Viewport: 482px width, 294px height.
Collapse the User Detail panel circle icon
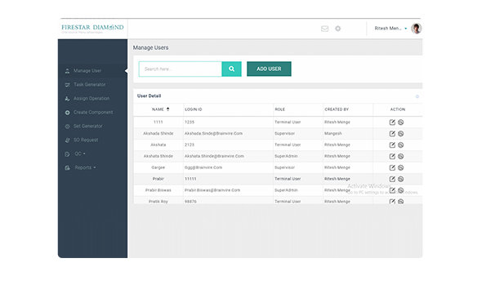(x=417, y=96)
